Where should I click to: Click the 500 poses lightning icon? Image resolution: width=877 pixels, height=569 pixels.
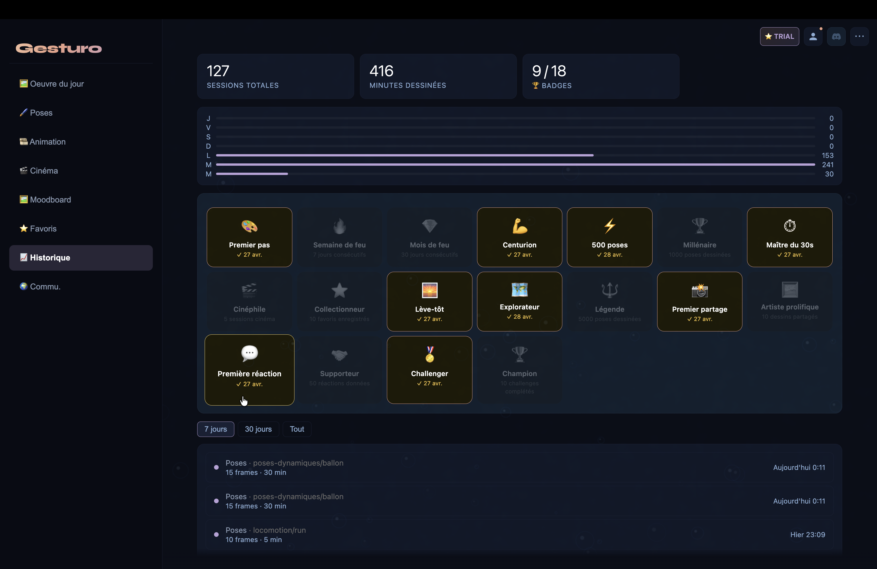point(610,226)
